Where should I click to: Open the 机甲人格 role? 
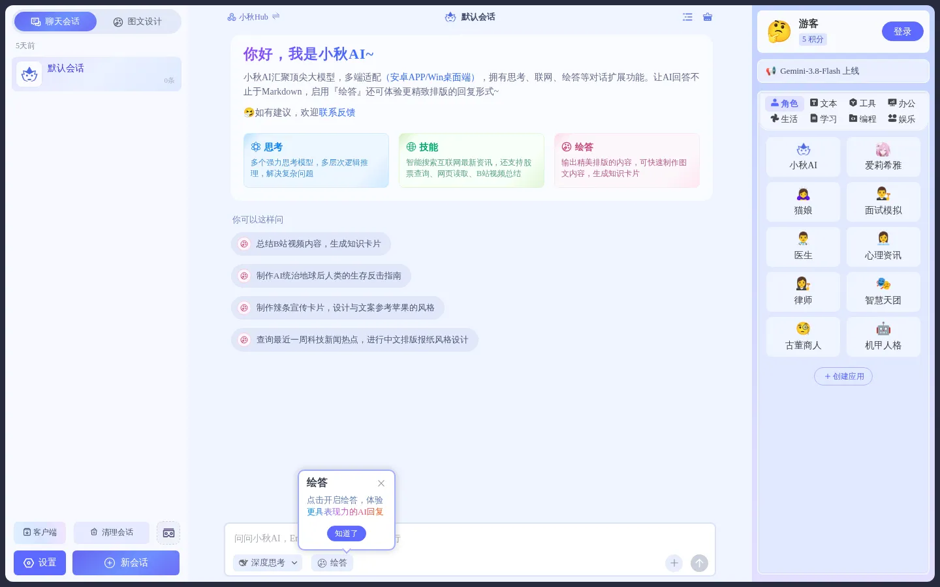pos(883,337)
